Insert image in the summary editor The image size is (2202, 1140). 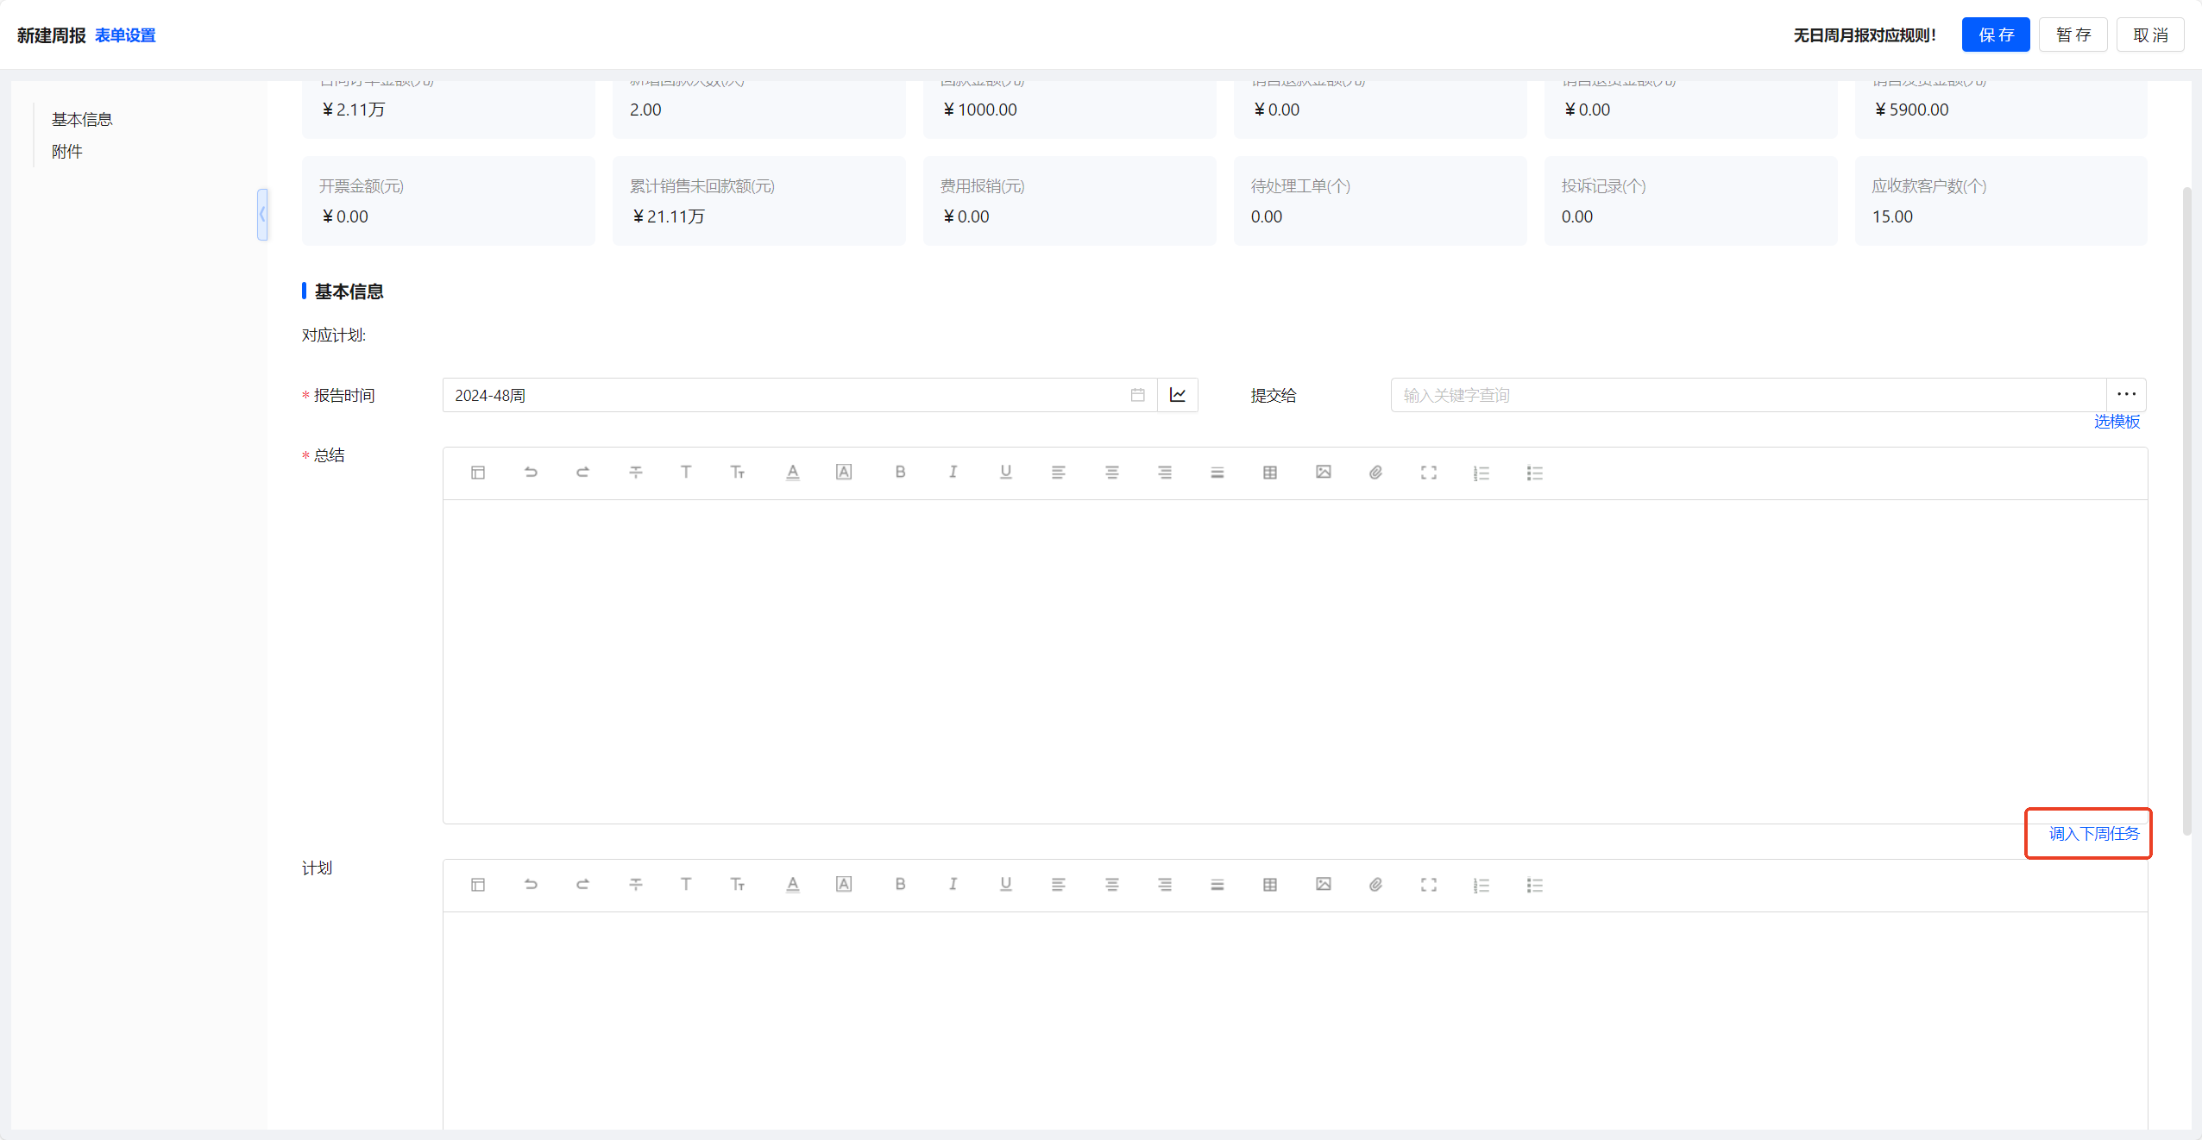[1323, 472]
